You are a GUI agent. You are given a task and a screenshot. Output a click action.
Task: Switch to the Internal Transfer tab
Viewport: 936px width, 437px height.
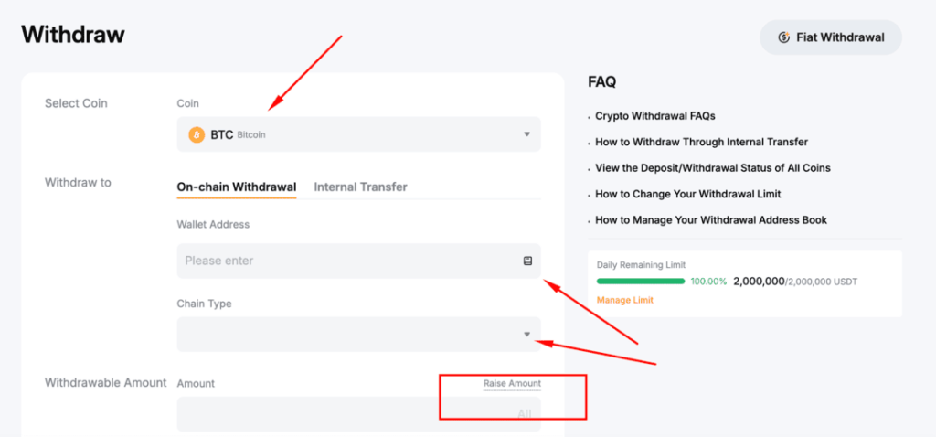pyautogui.click(x=360, y=187)
